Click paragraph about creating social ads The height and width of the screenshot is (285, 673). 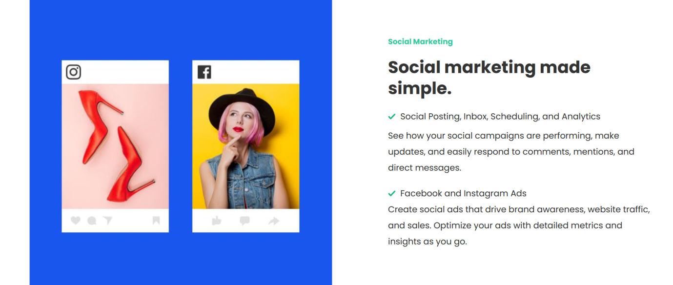[519, 225]
